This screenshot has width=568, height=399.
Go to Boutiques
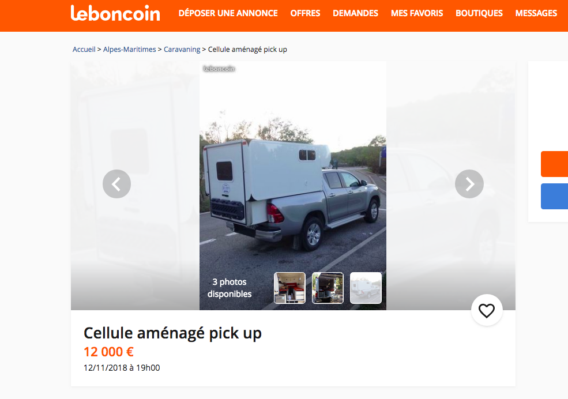479,13
